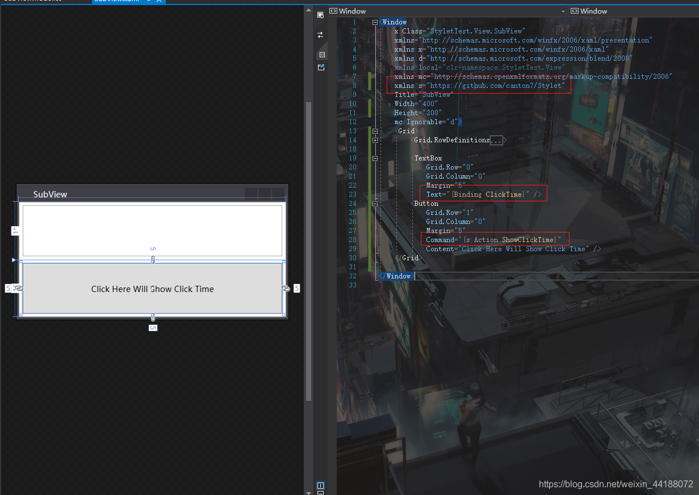Click the xmlns:d expression/blend/2008 line
Viewport: 699px width, 495px height.
tap(513, 58)
